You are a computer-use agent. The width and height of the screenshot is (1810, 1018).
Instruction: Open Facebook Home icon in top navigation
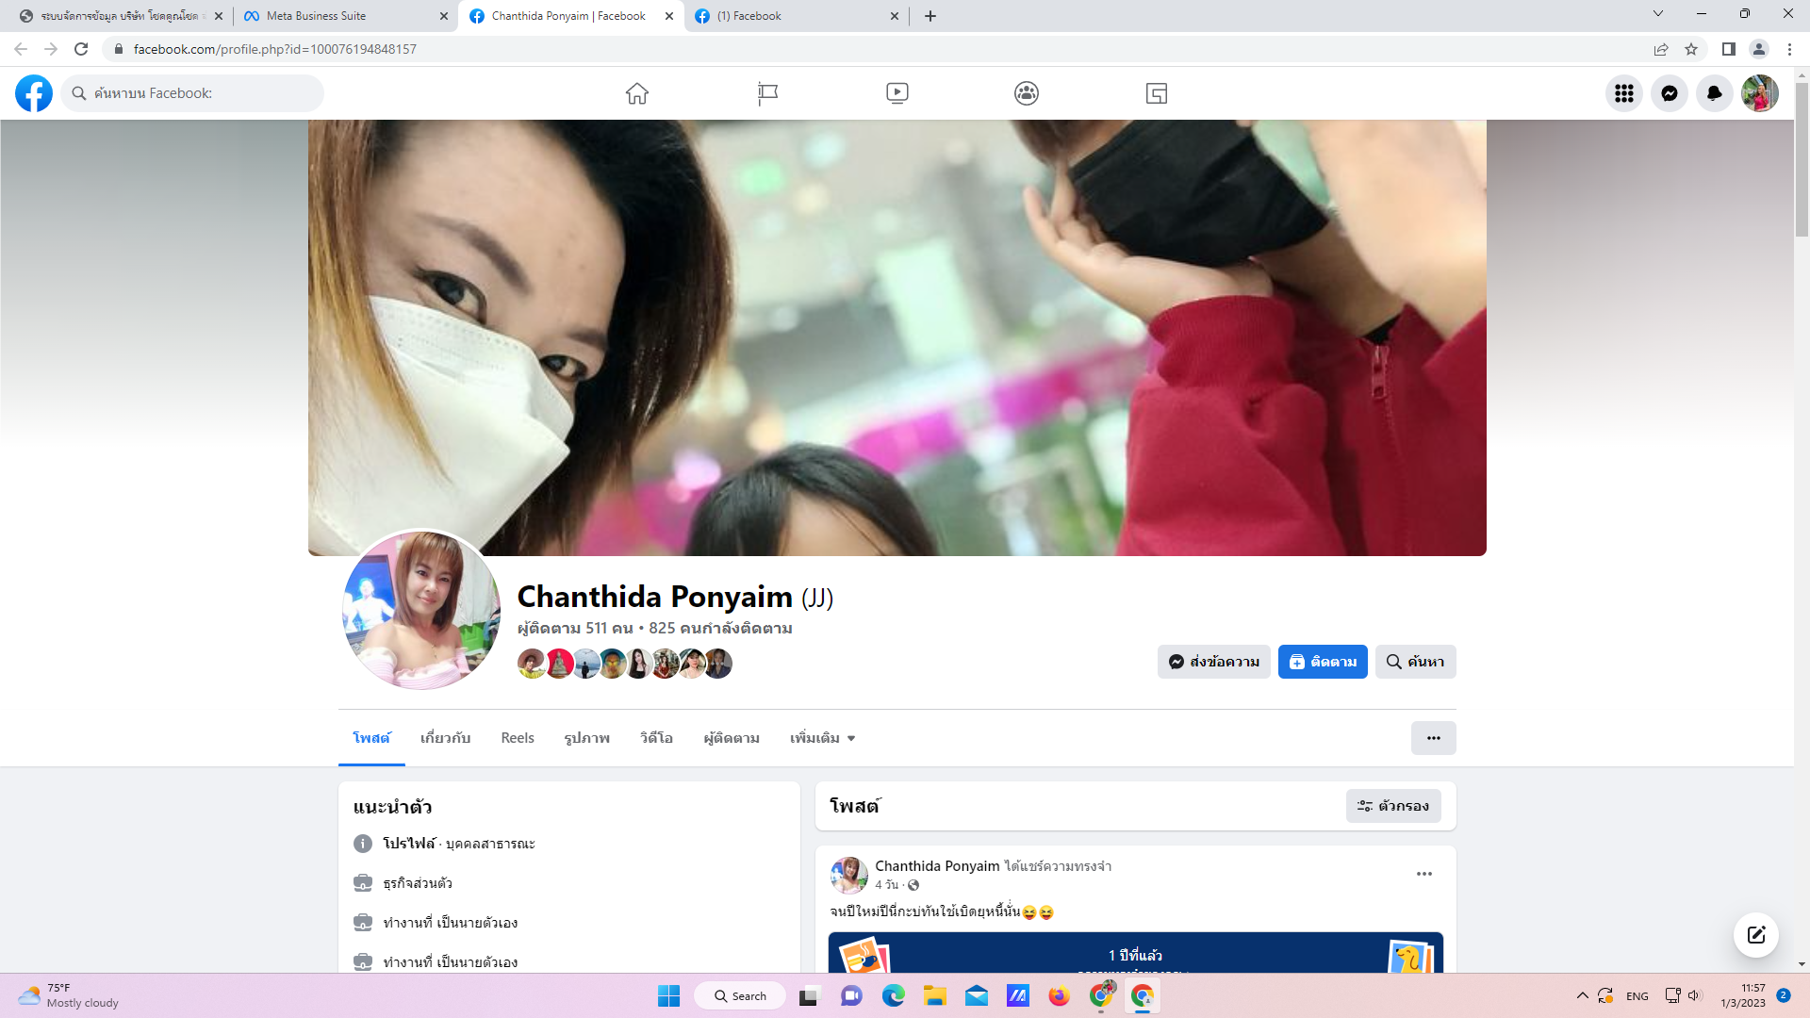click(637, 93)
